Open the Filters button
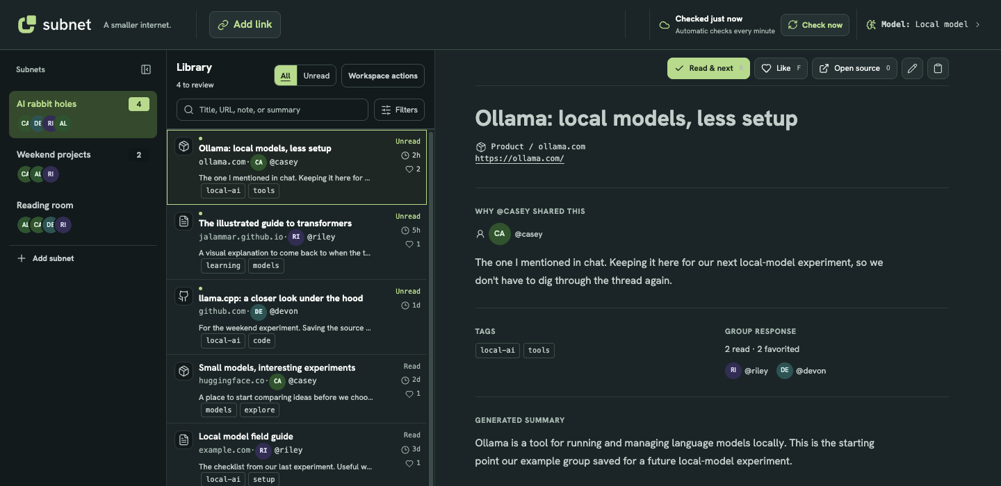 pyautogui.click(x=399, y=110)
